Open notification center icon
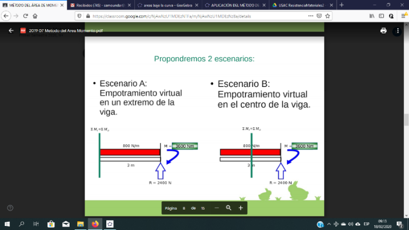The height and width of the screenshot is (230, 409). (x=400, y=224)
